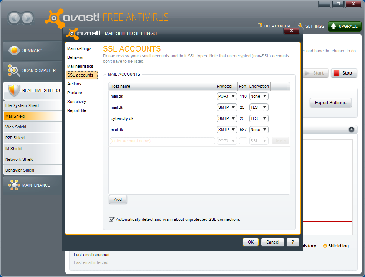Collapse the panel with the round arrow

(x=351, y=130)
